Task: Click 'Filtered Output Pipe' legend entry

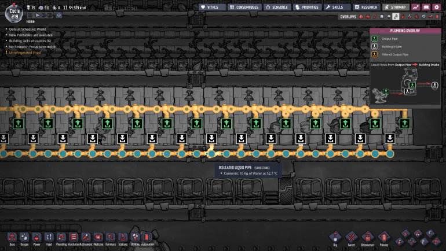Action: pos(395,54)
